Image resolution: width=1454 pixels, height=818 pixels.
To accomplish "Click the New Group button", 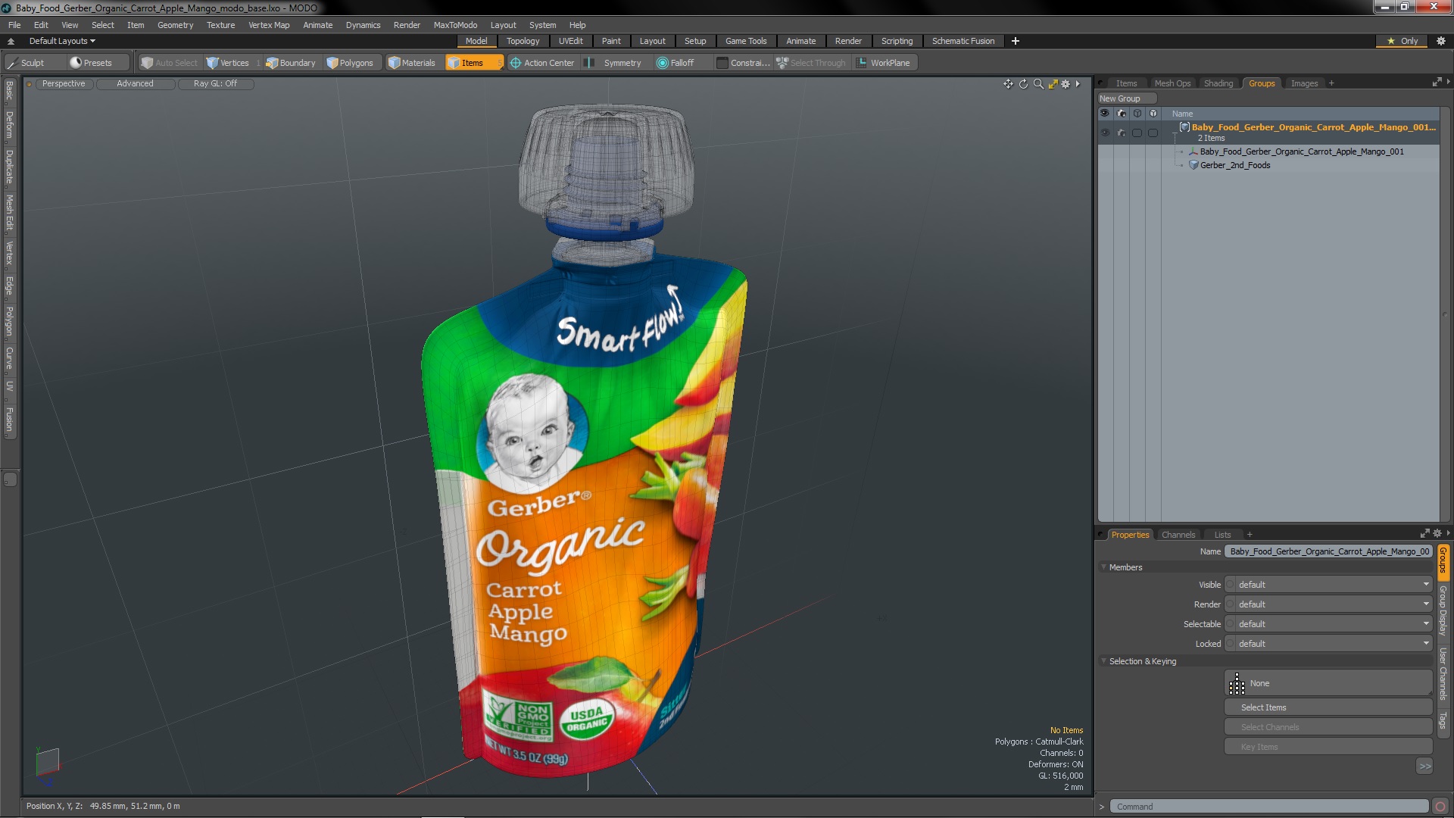I will pyautogui.click(x=1127, y=98).
